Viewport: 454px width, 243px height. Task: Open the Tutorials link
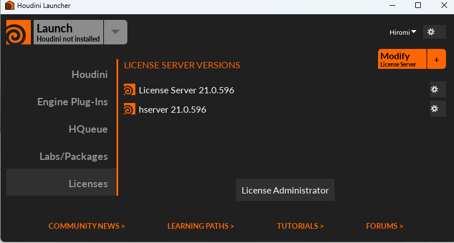pyautogui.click(x=300, y=226)
